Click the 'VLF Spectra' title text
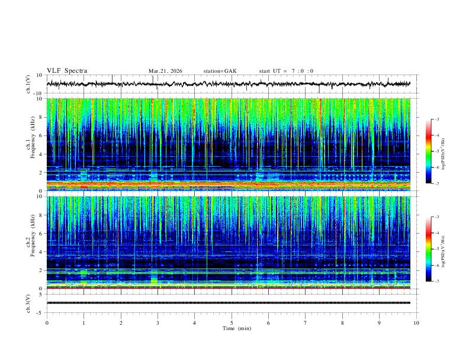The width and height of the screenshot is (469, 362). 67,71
